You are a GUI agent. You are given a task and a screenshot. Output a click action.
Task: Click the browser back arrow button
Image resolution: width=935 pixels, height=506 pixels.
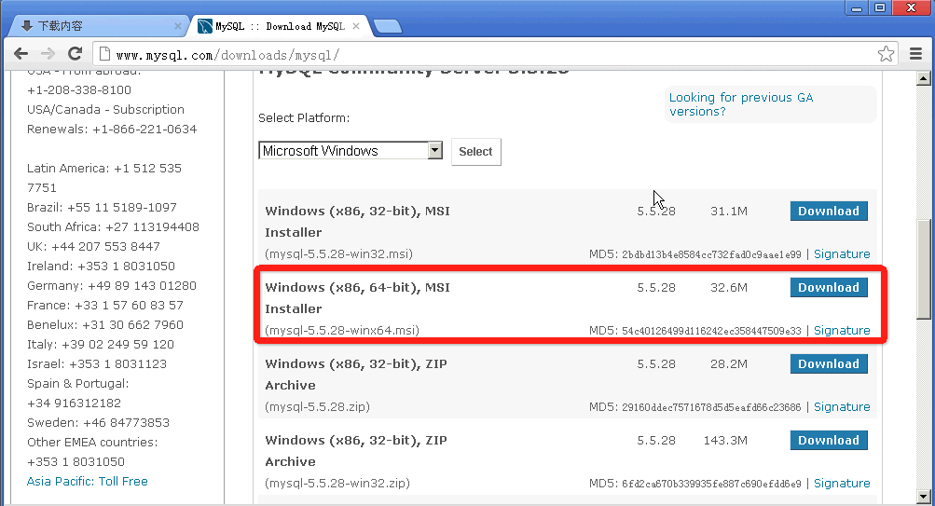pos(20,54)
